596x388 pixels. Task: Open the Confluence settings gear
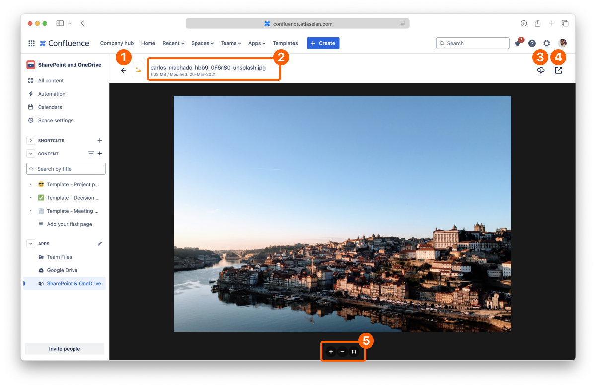click(x=547, y=43)
